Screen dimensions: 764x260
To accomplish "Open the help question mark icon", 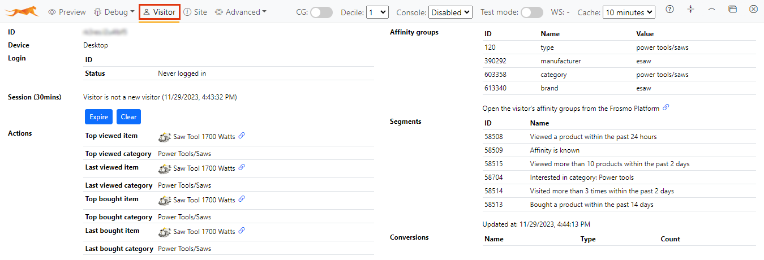I will click(669, 10).
